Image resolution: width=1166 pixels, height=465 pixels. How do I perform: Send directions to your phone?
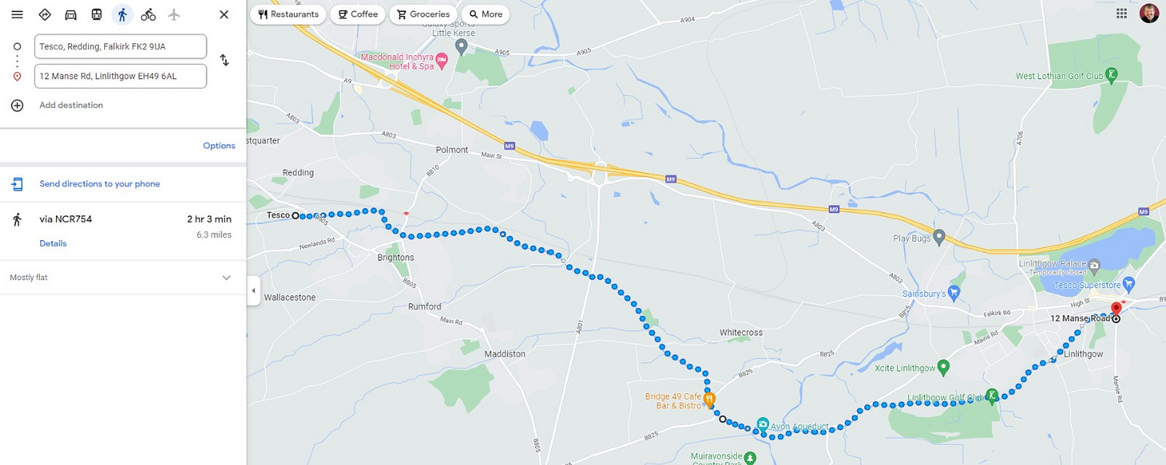(x=100, y=184)
